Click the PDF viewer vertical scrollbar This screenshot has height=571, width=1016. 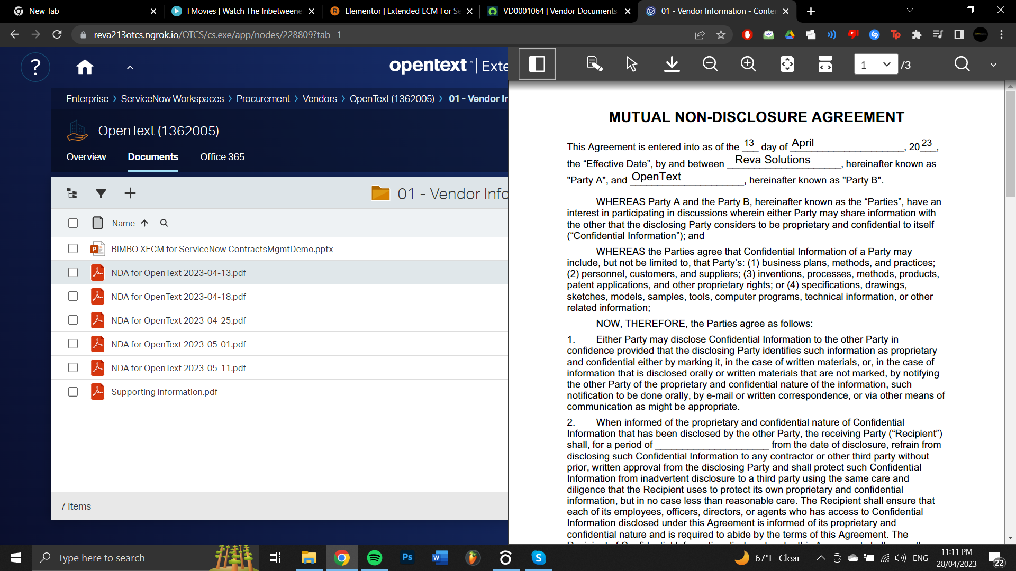point(1010,144)
